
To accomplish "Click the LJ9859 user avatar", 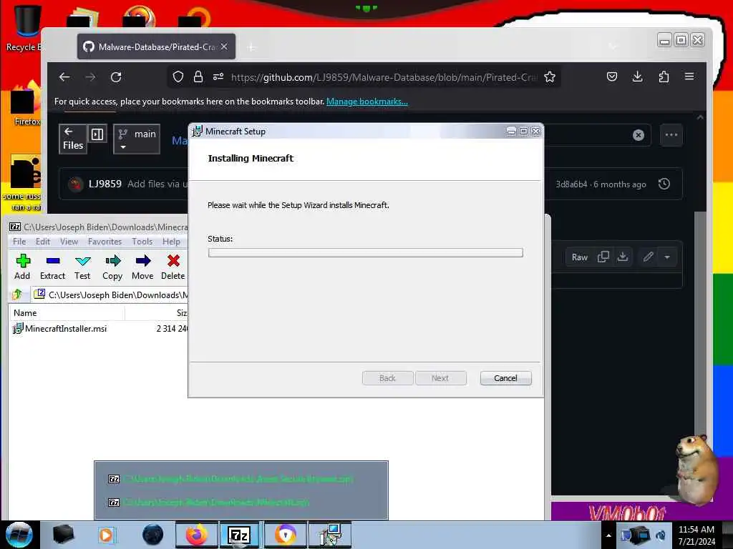I will tap(75, 184).
